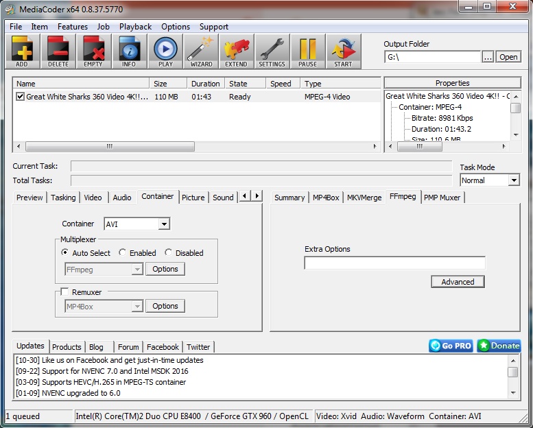Click the PLAY toolbar icon

[165, 51]
